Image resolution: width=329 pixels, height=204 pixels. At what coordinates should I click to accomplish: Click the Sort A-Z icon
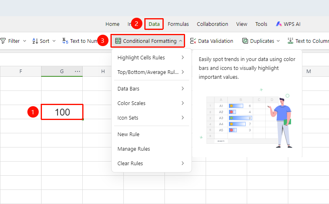[35, 41]
